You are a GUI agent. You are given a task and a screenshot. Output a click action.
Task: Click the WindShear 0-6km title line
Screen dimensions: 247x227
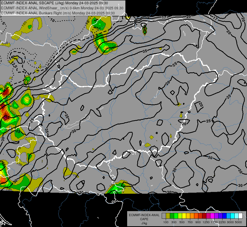pos(62,8)
